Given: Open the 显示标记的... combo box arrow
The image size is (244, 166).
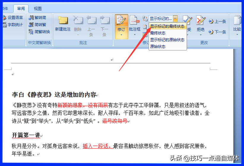Looking at the screenshot, I should coord(175,18).
